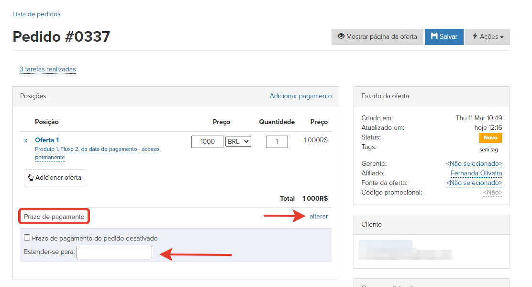
Task: Click the price field showing 1000
Action: 207,142
